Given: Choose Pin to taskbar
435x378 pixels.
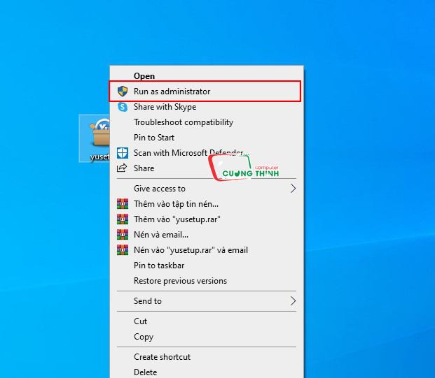Looking at the screenshot, I should [x=207, y=266].
